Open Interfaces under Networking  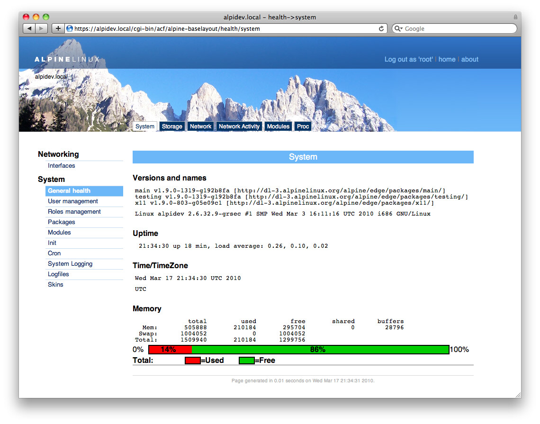coord(61,166)
